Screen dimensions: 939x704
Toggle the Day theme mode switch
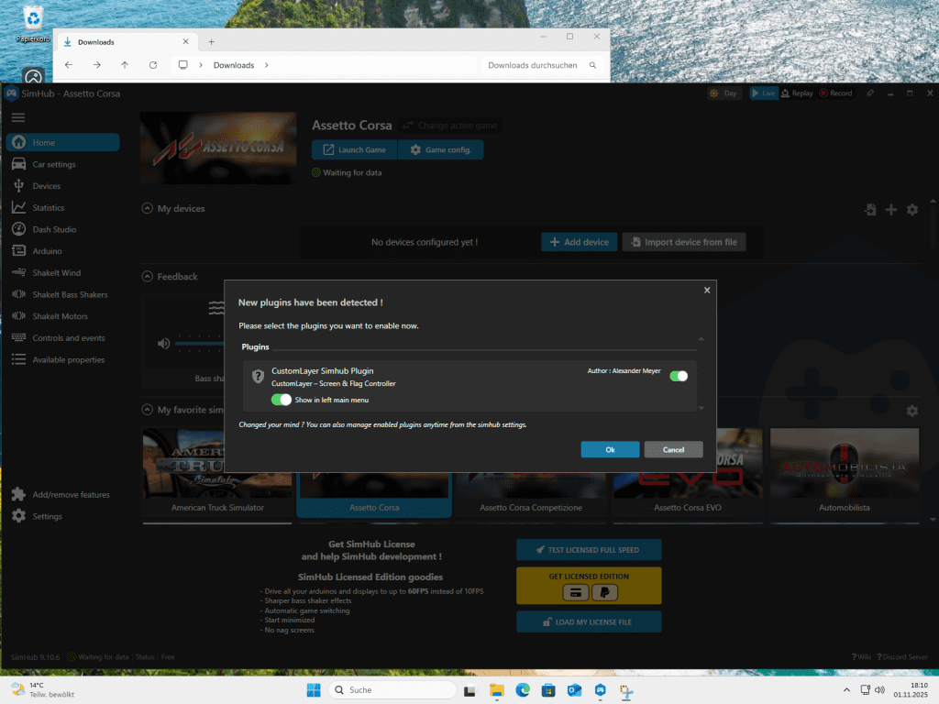[x=724, y=93]
